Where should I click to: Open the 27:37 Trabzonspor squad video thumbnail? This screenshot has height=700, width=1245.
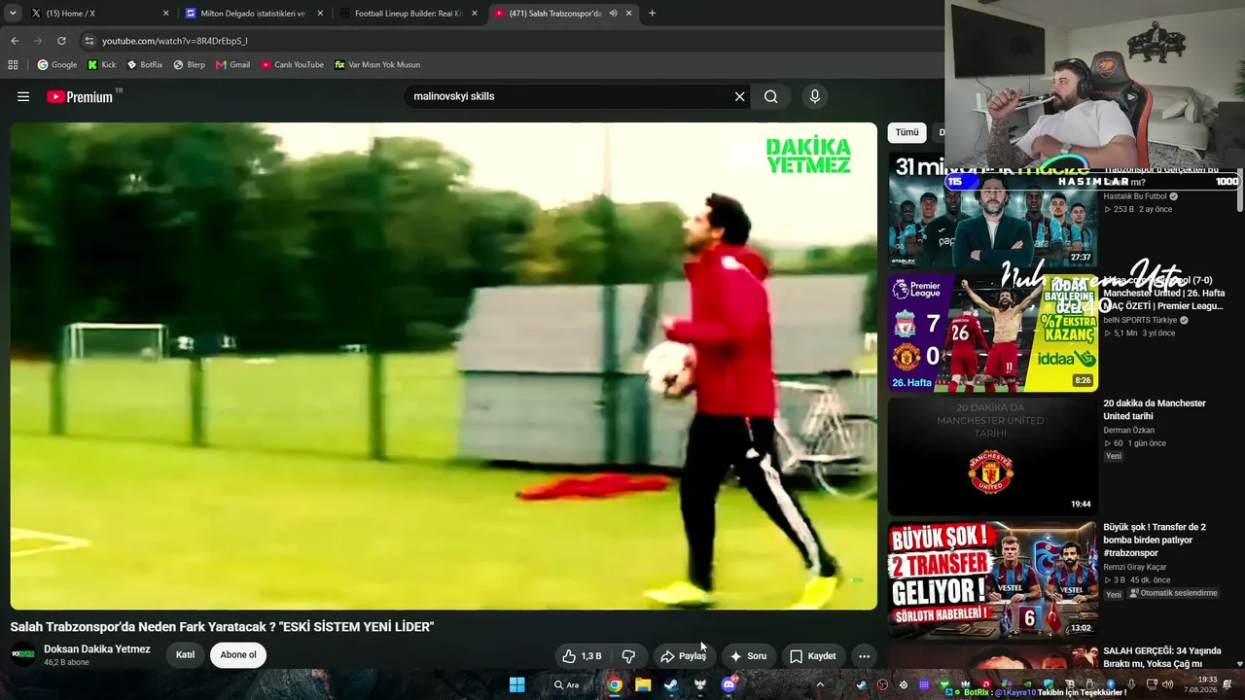click(x=992, y=210)
